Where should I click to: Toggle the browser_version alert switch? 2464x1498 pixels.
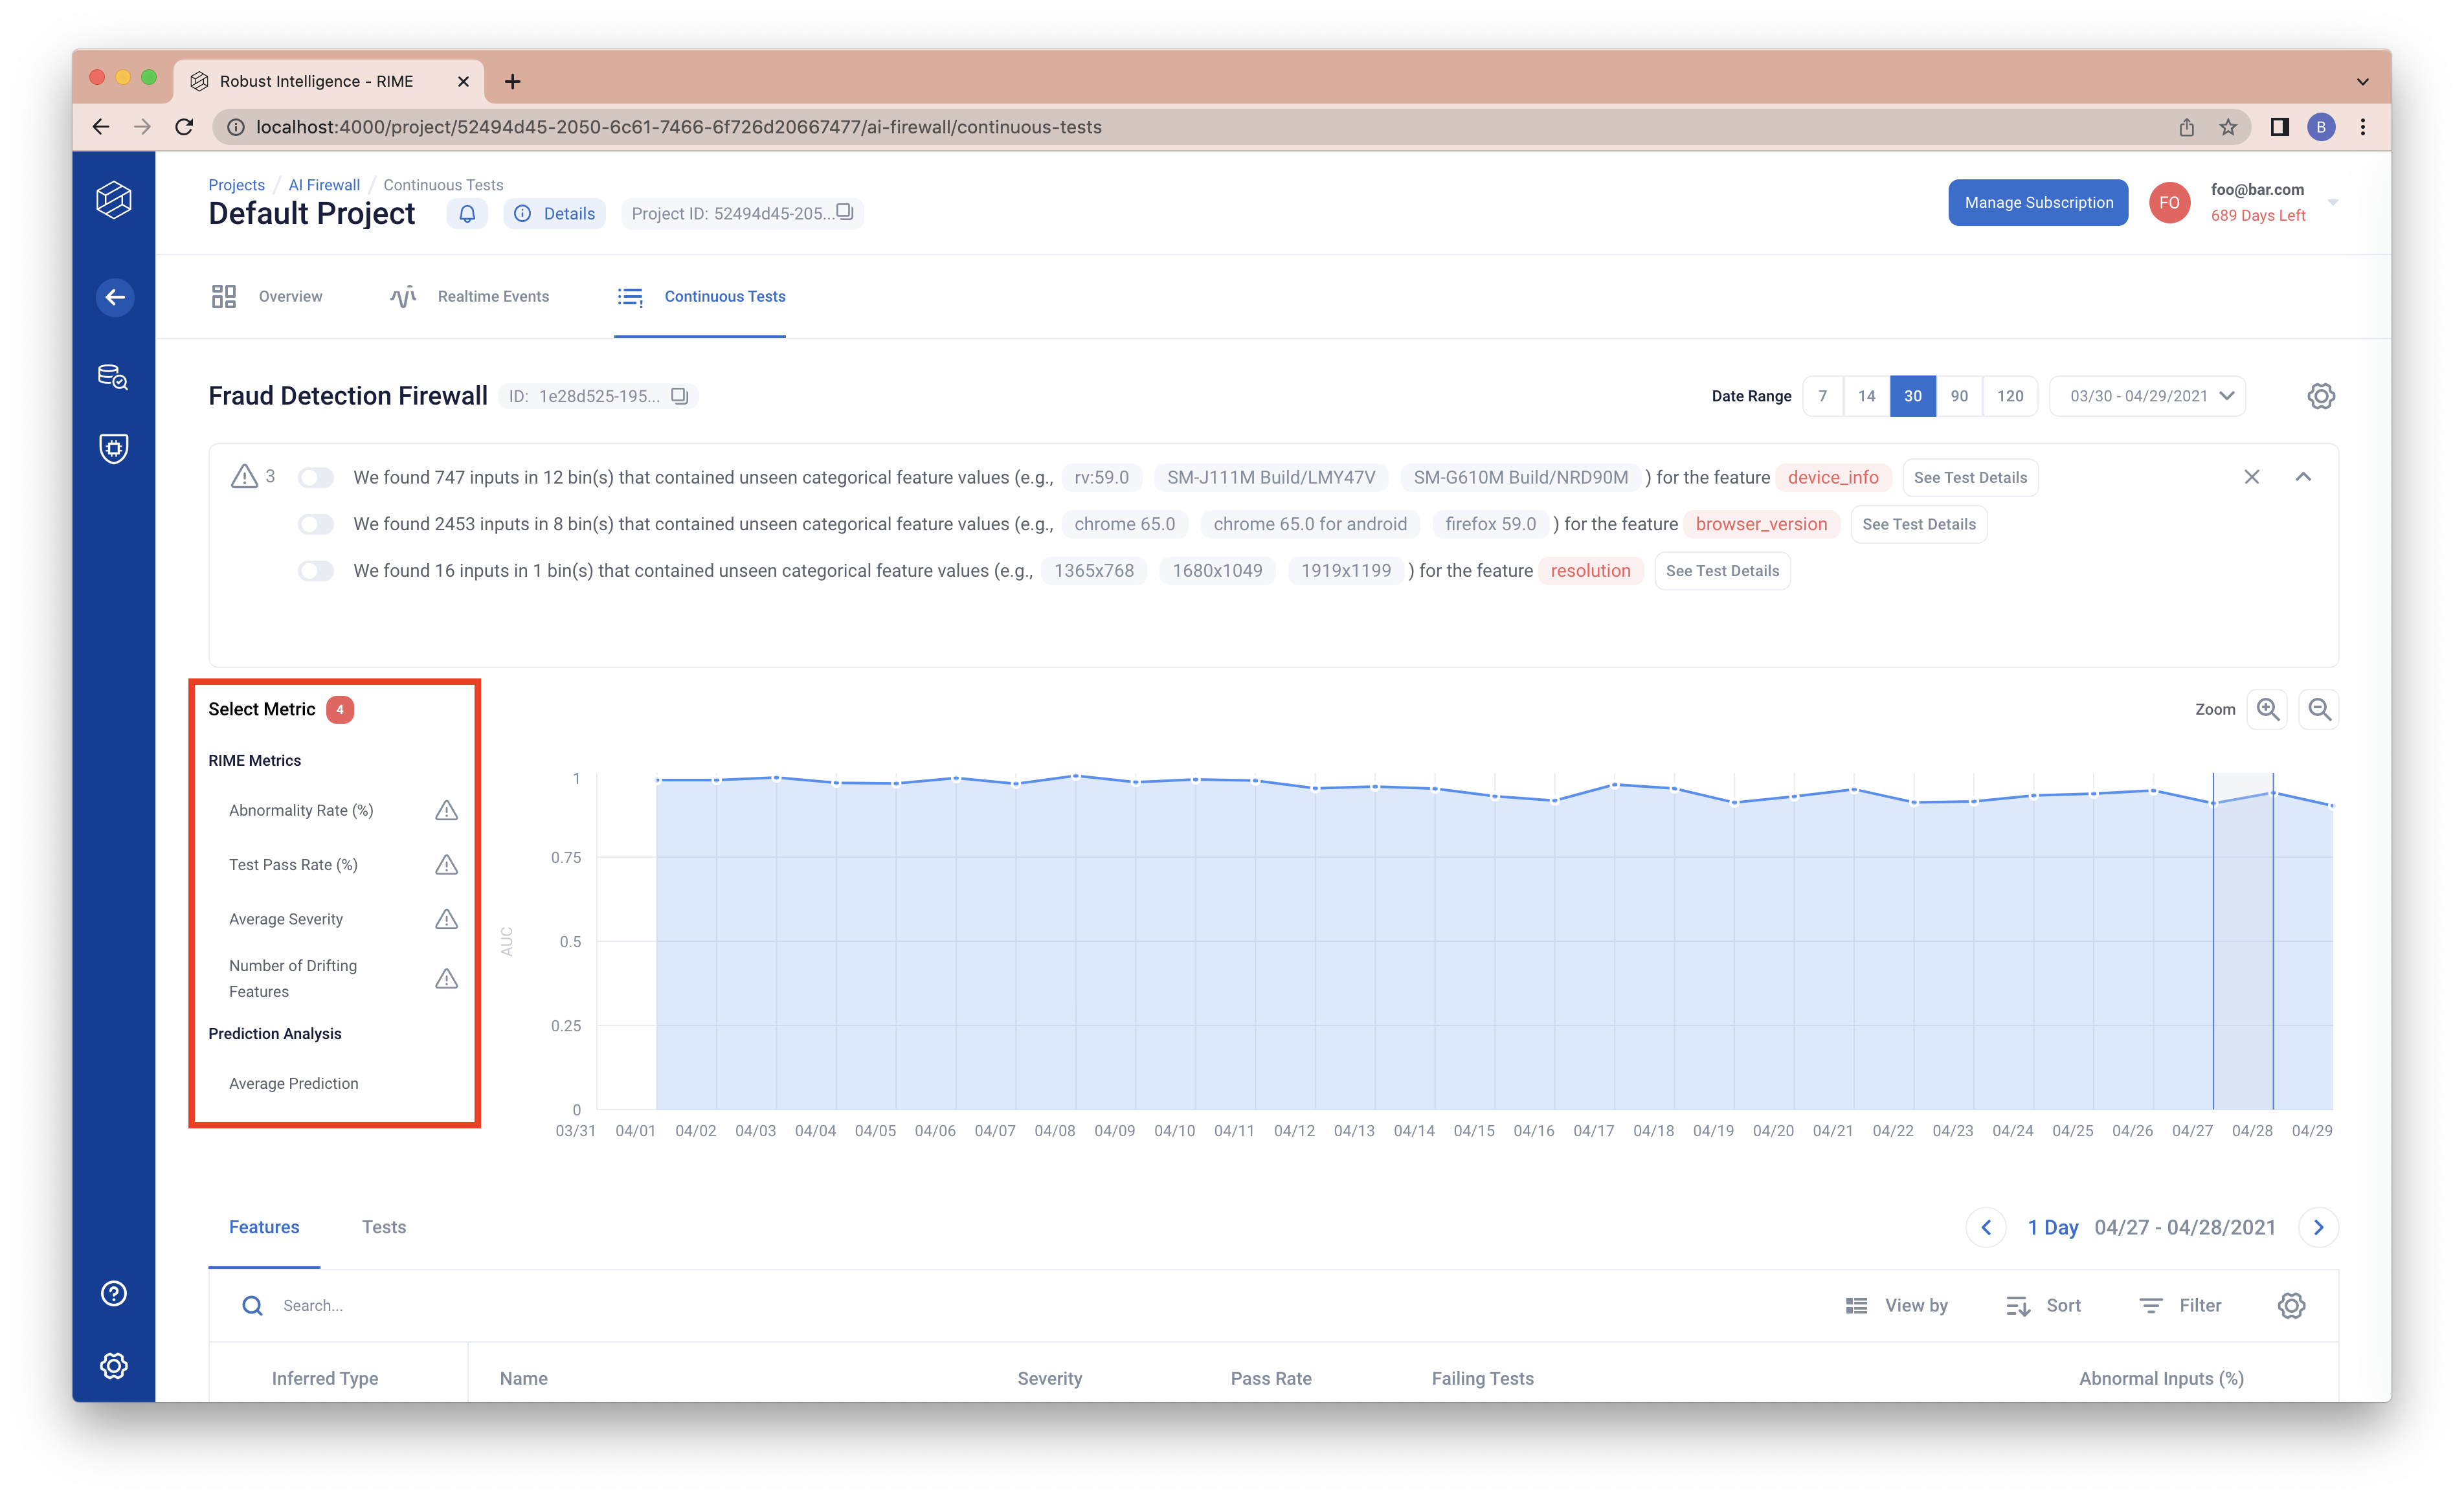[x=316, y=524]
